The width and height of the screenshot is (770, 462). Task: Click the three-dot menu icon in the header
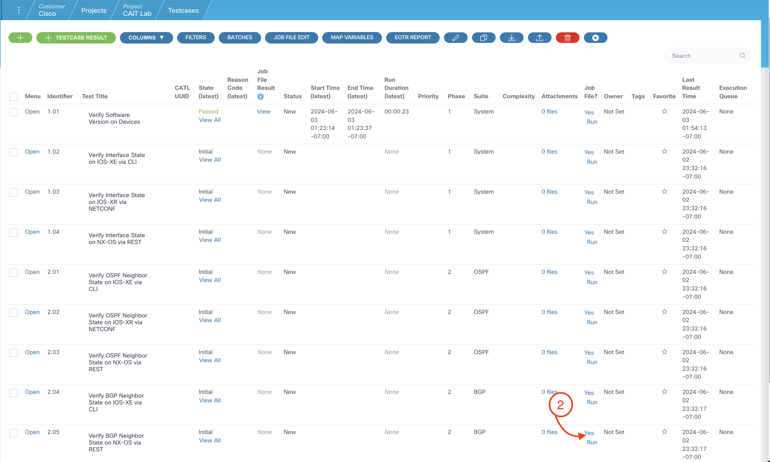click(19, 10)
